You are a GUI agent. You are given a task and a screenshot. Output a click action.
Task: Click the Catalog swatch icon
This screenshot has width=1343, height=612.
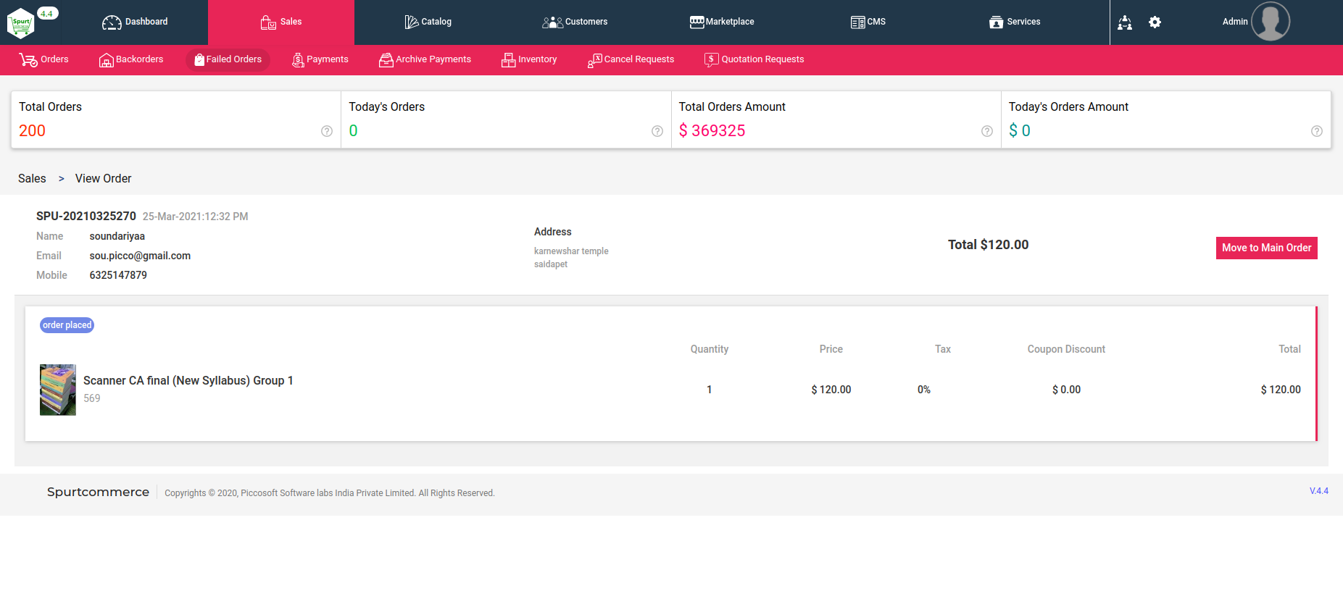[x=411, y=22]
